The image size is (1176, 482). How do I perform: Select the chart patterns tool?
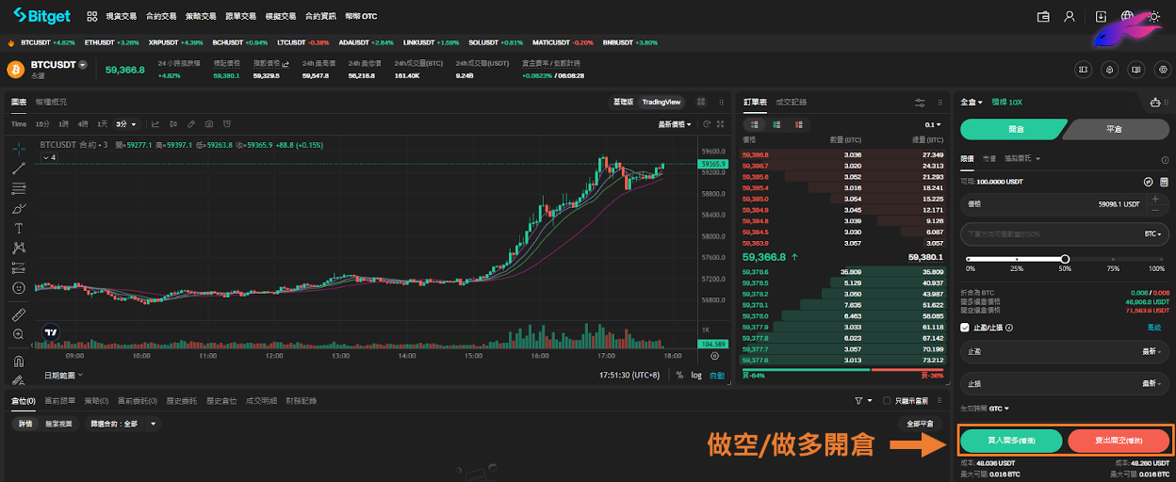(19, 248)
